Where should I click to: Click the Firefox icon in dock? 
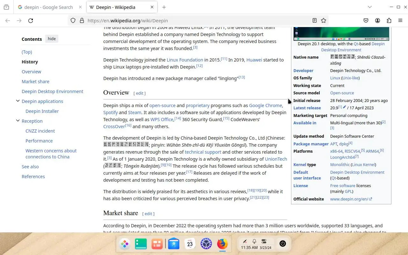(x=222, y=244)
